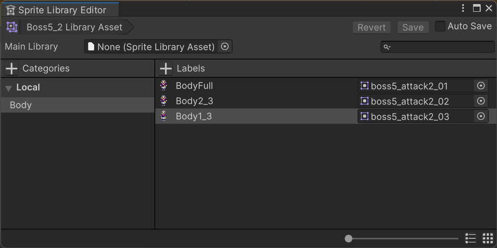Image resolution: width=497 pixels, height=248 pixels.
Task: Open object picker for boss5_attack2_02 sprite
Action: coord(481,101)
